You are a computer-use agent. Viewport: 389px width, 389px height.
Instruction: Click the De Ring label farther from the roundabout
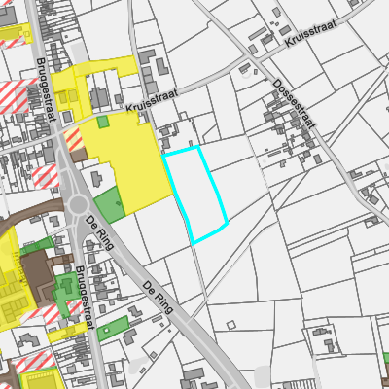(158, 298)
